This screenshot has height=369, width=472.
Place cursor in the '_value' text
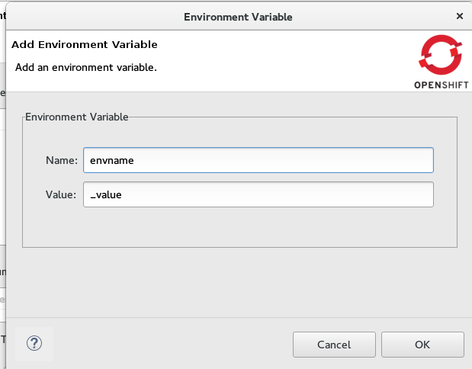pyautogui.click(x=107, y=194)
